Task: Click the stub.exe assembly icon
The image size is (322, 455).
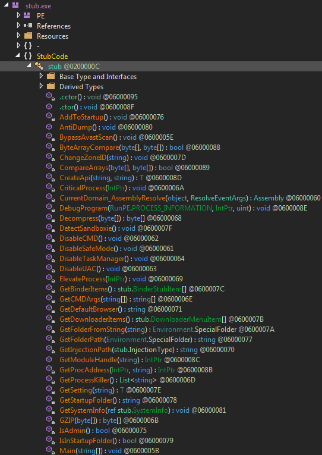Action: click(x=15, y=5)
